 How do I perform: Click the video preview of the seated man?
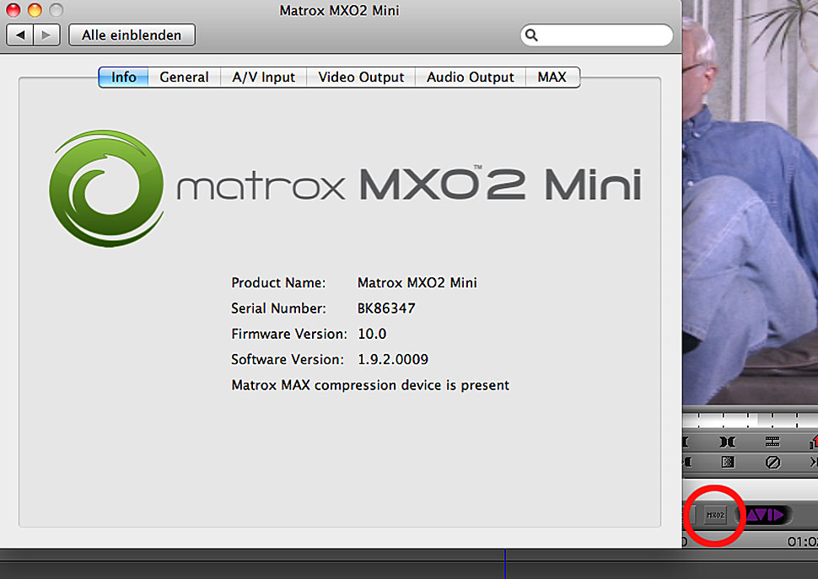tap(749, 202)
